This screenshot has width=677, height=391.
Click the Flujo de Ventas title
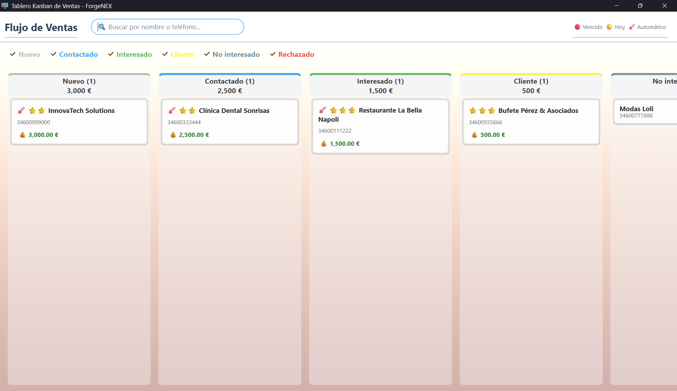click(41, 28)
